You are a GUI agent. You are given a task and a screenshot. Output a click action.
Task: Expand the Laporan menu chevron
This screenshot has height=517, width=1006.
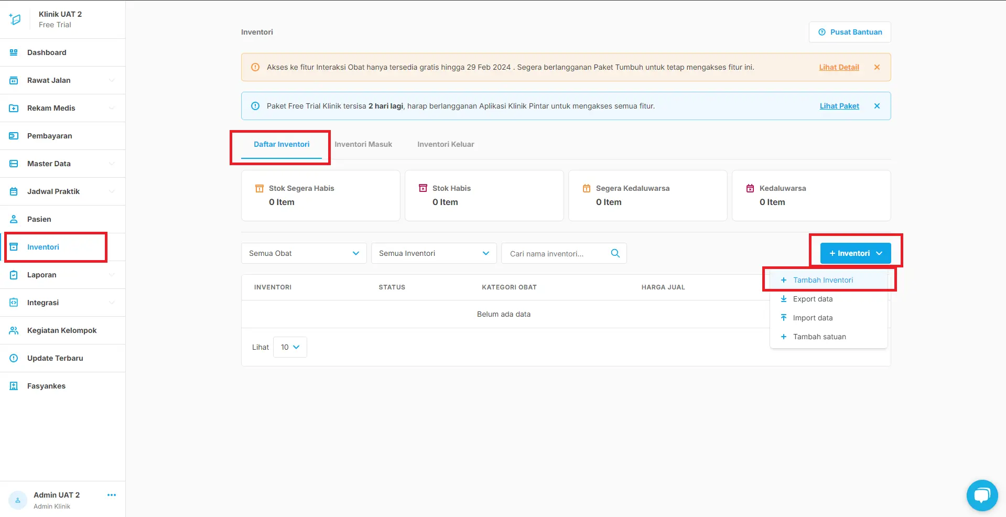[x=112, y=275]
